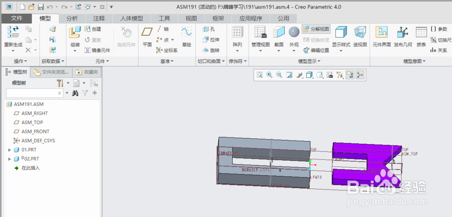Toggle 透视图 (Perspective view)

click(360, 37)
